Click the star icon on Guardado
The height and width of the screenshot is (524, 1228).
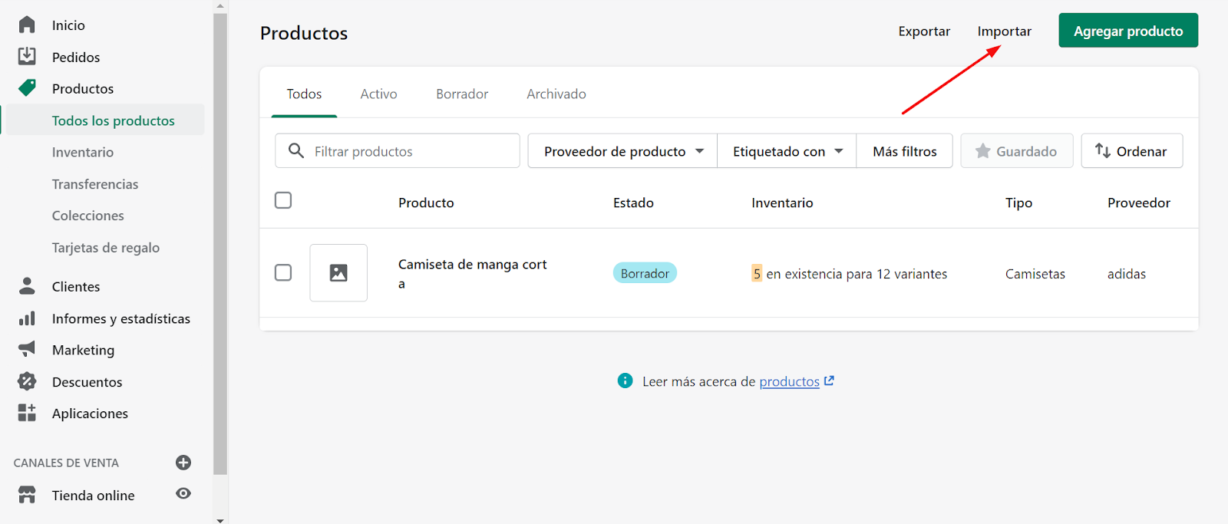point(982,151)
